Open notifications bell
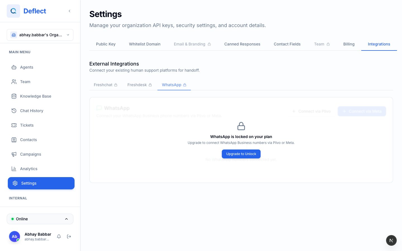This screenshot has height=251, width=402. (59, 236)
